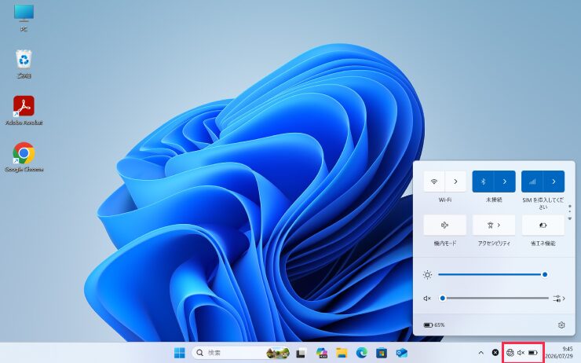Open the Windows Start menu
This screenshot has height=363, width=581.
180,353
